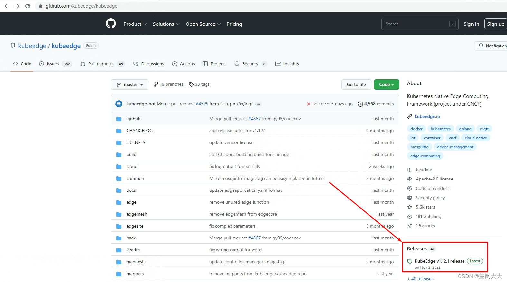The width and height of the screenshot is (507, 282).
Task: Click the mosquitto topic tag
Action: (x=419, y=147)
